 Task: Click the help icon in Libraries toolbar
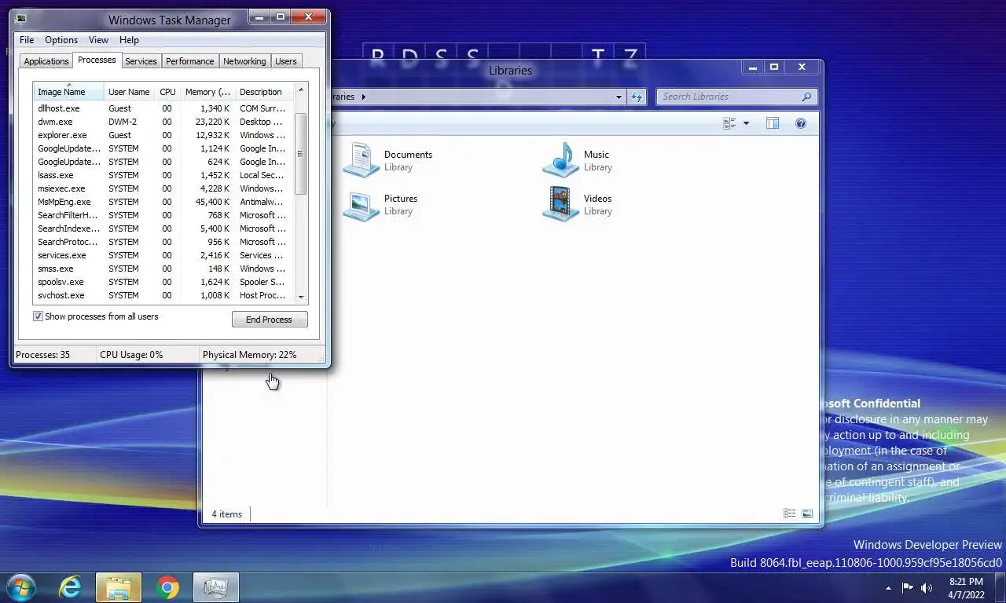click(801, 123)
